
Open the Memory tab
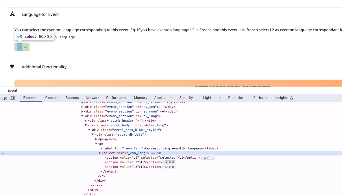click(141, 98)
